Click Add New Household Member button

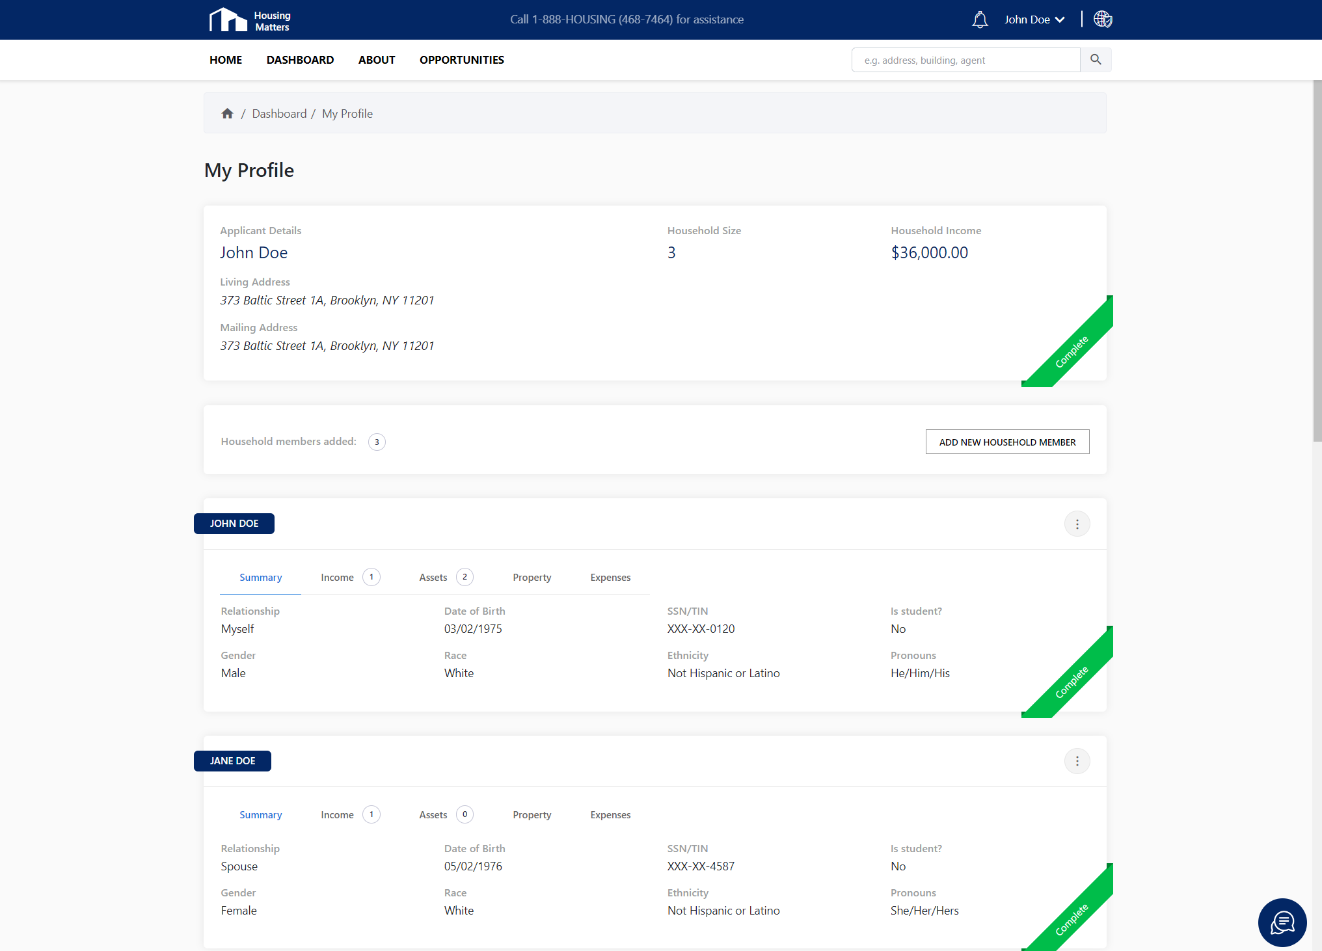coord(1007,442)
